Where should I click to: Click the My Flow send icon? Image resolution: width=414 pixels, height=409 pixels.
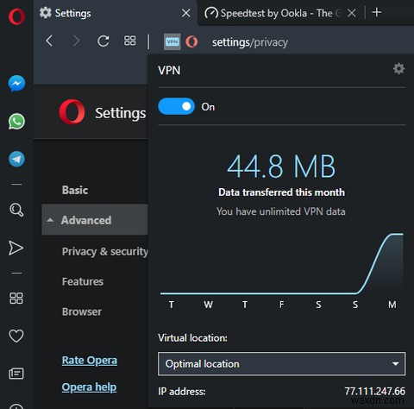16,248
